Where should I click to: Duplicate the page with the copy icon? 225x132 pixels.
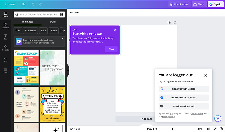point(169,22)
